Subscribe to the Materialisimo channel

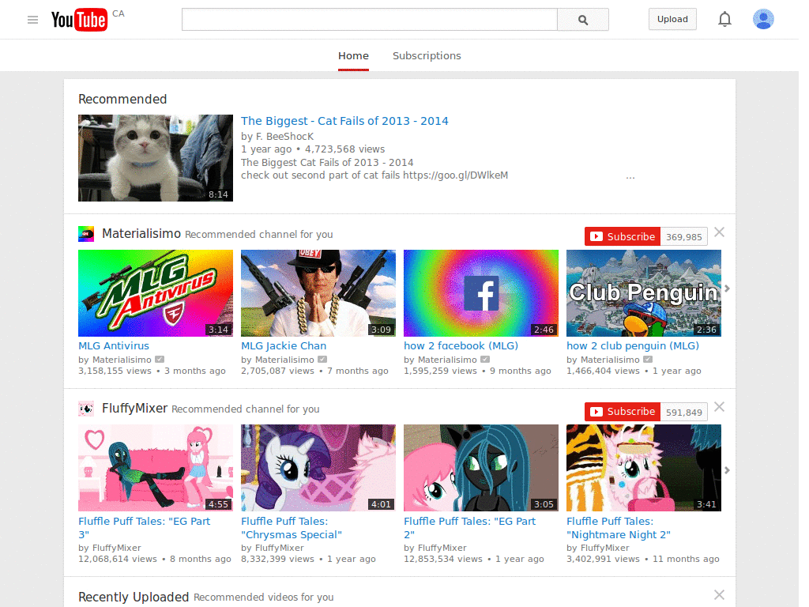(623, 236)
